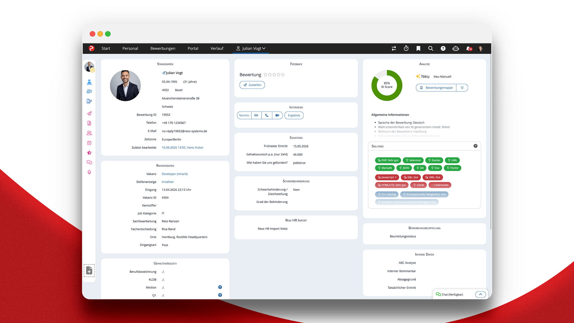Open the pink office chair sidebar icon
The image size is (574, 323).
(89, 172)
